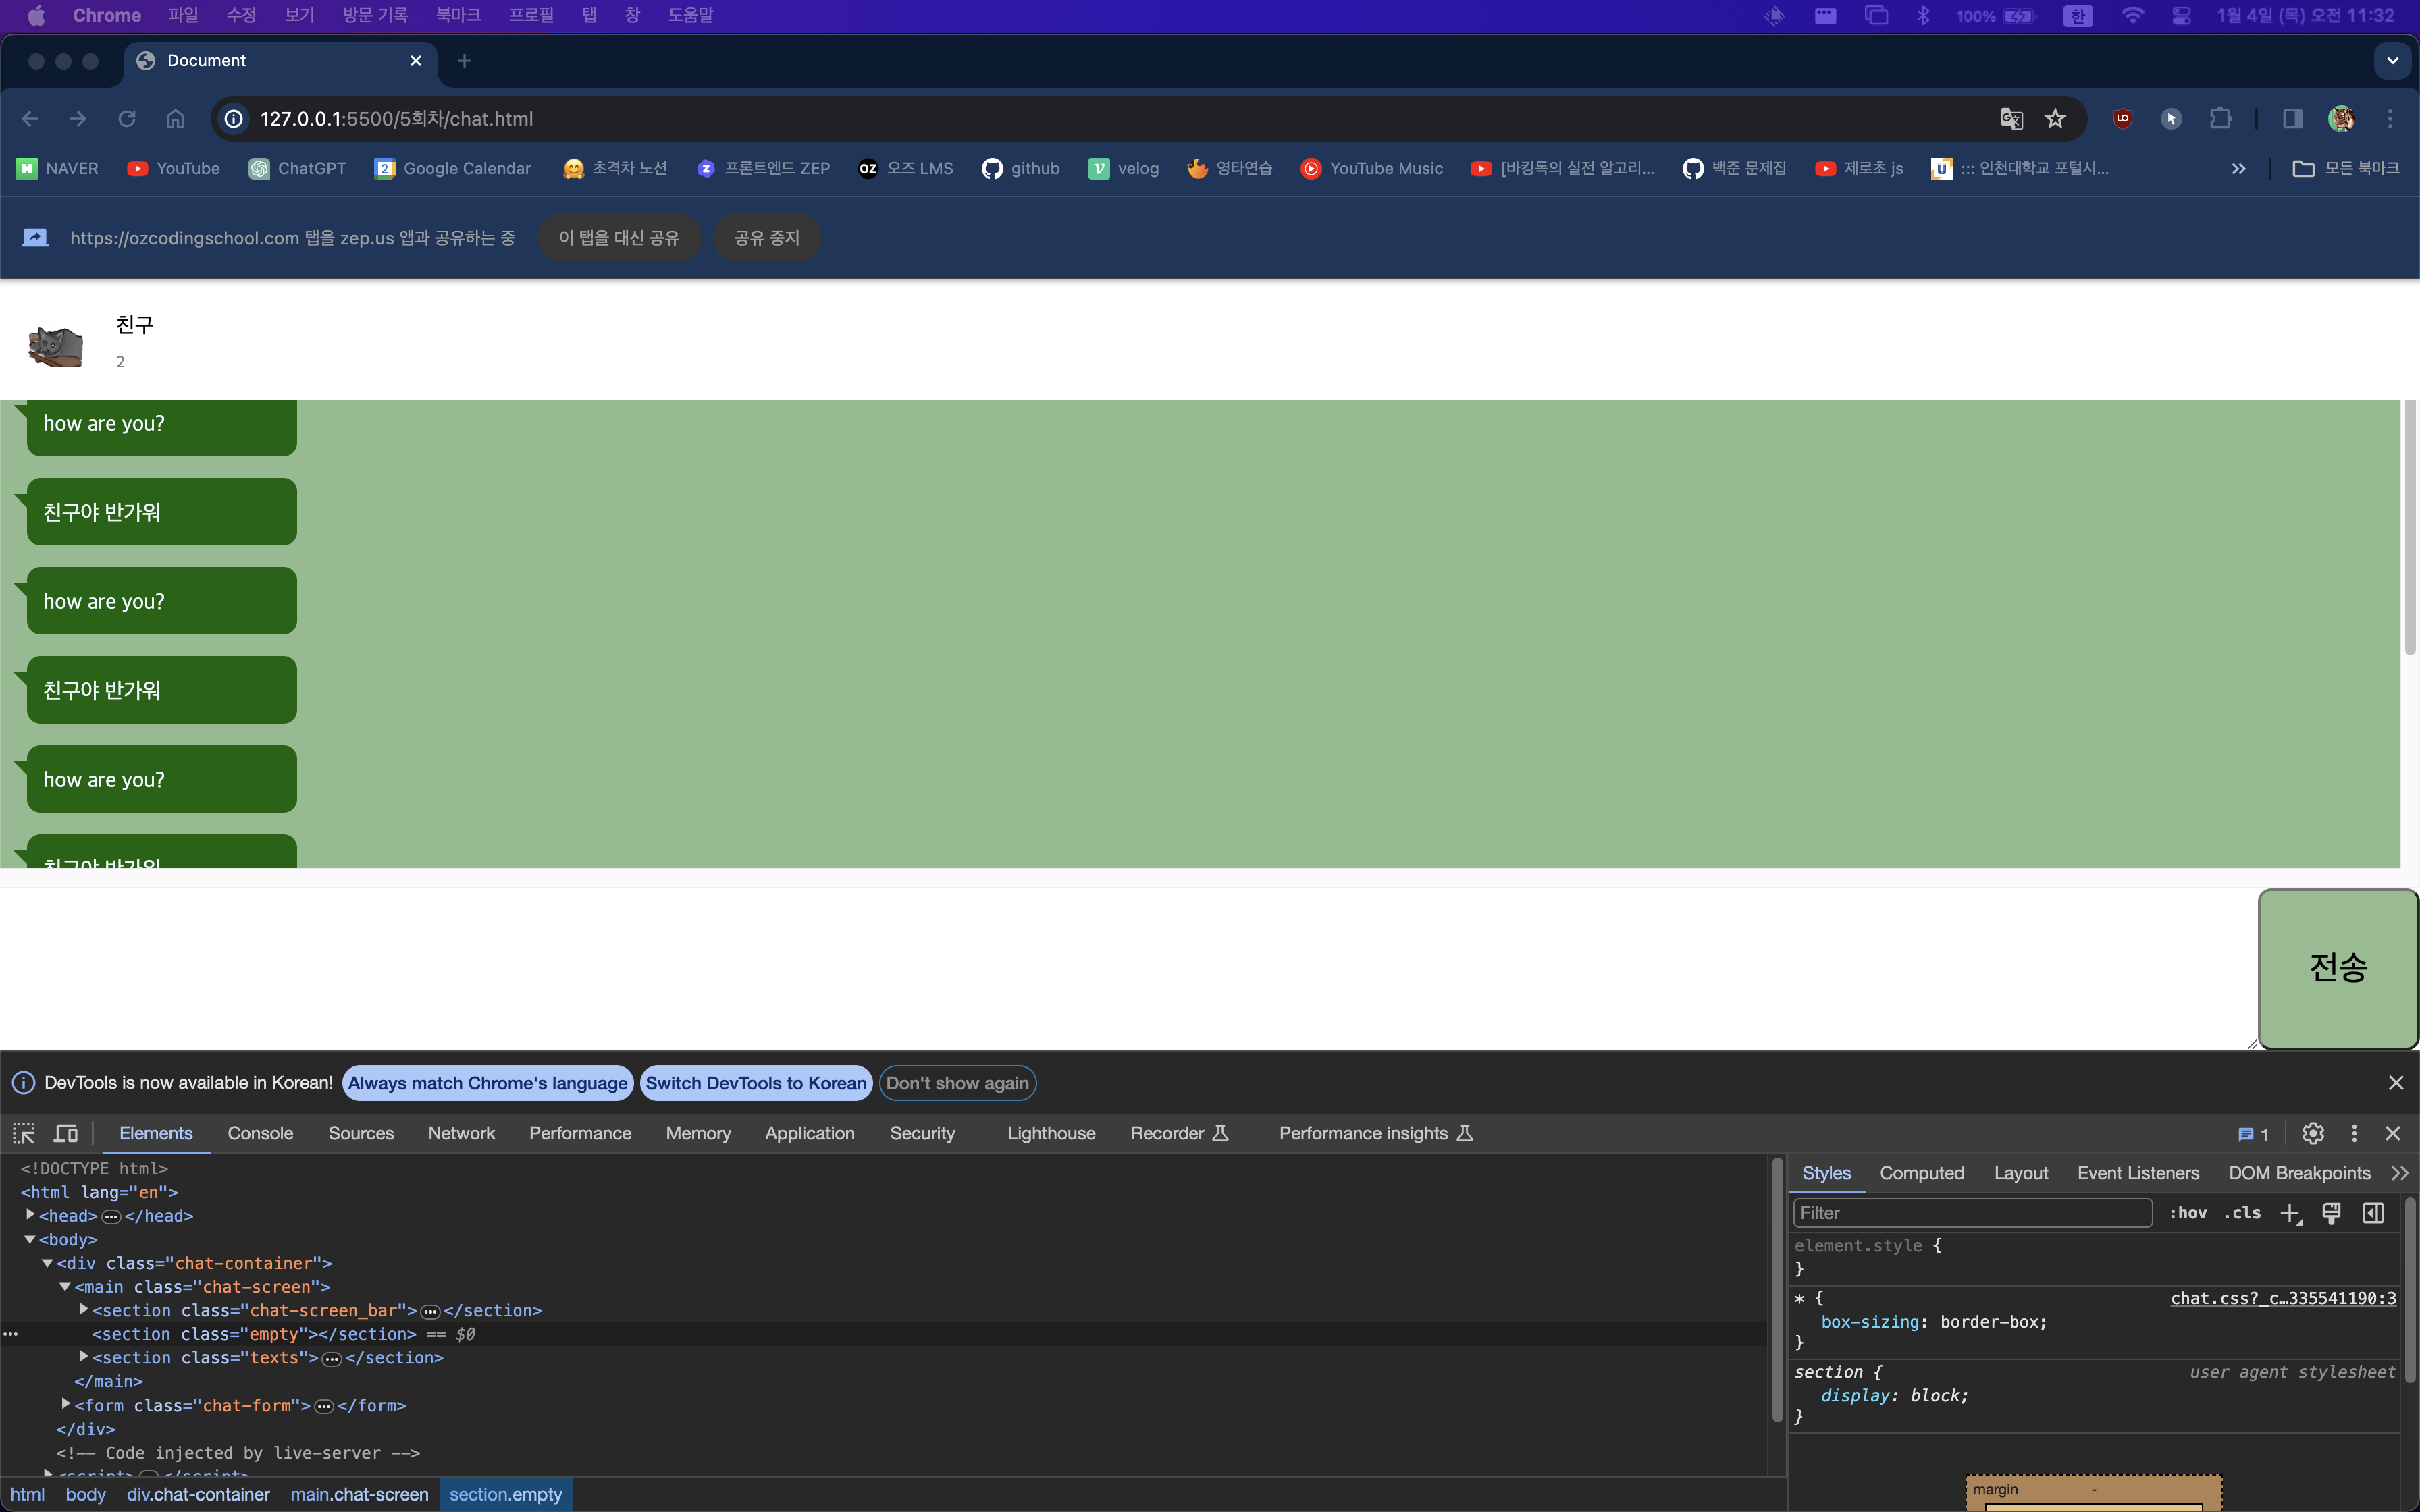Click the styles Filter input field
This screenshot has height=1512, width=2420.
point(1970,1213)
